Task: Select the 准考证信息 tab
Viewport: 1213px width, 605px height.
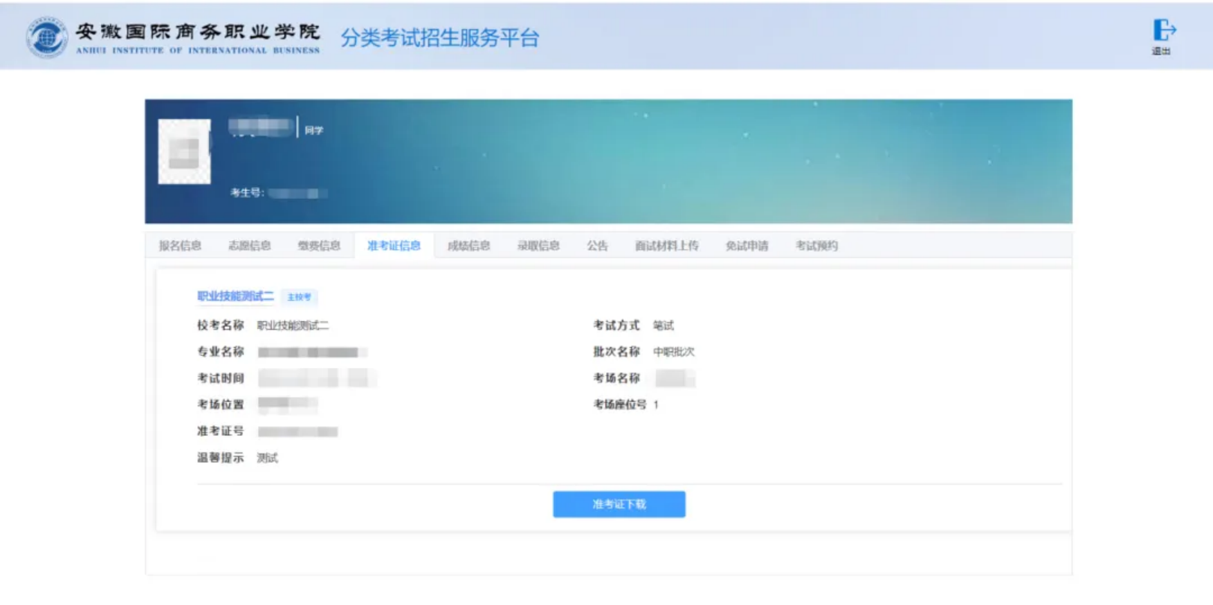Action: pos(394,245)
